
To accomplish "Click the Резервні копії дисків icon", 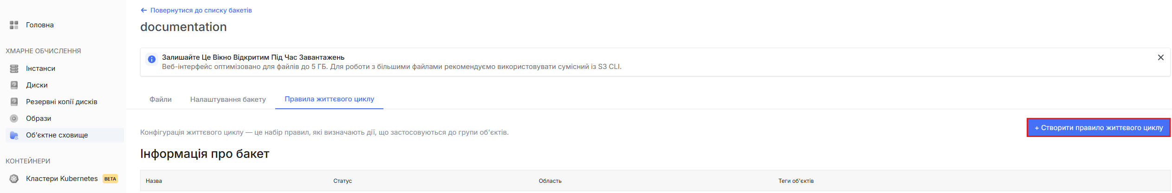I will click(14, 102).
